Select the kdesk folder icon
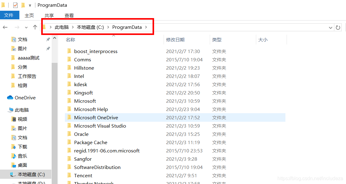Viewport: 346px width, 184px height. point(69,84)
